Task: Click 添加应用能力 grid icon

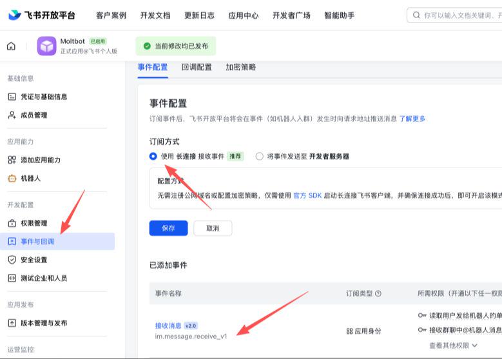Action: (x=12, y=160)
